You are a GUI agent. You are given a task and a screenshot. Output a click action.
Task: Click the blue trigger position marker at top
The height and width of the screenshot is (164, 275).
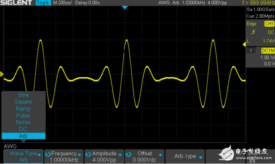click(x=125, y=8)
